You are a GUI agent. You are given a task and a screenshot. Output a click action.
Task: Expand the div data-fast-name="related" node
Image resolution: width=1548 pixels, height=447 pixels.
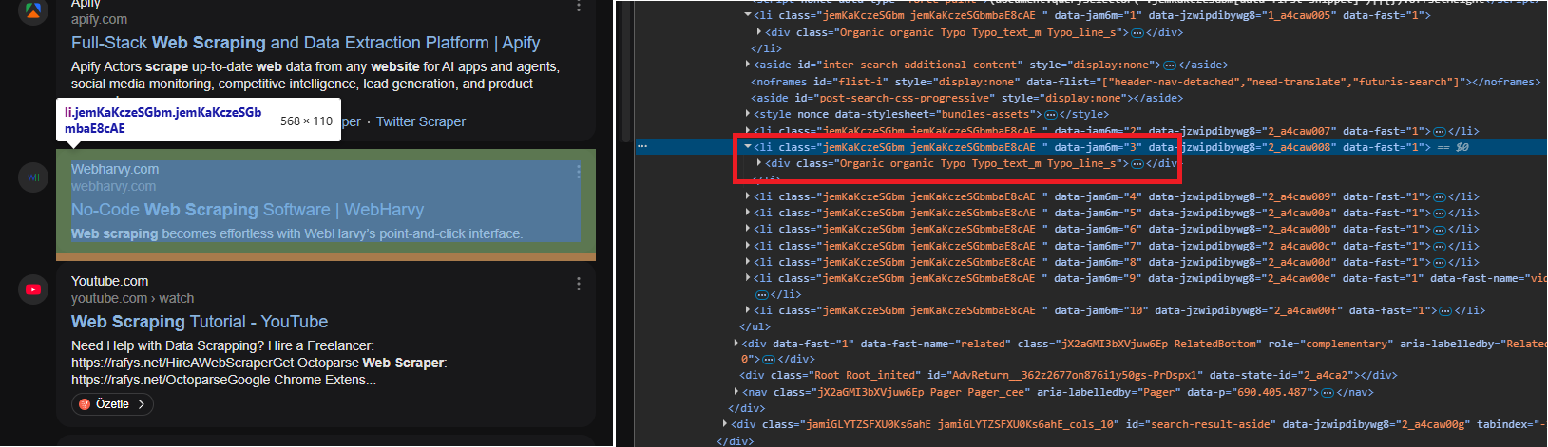736,344
